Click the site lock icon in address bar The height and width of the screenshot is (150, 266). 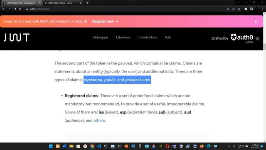click(27, 9)
